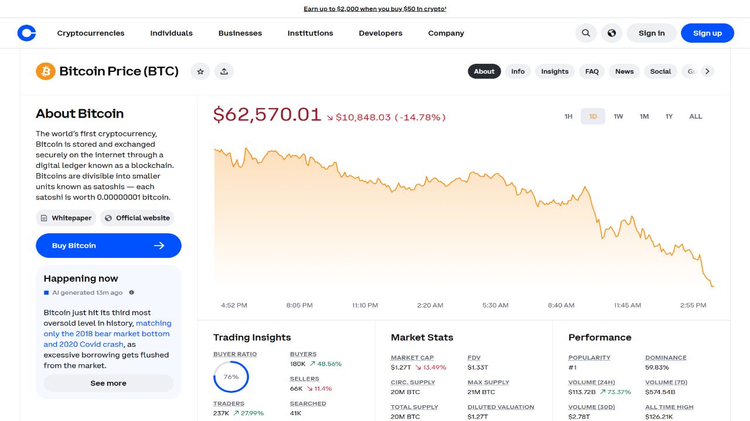The image size is (750, 421).
Task: Select the 1W chart timeframe
Action: click(x=618, y=116)
